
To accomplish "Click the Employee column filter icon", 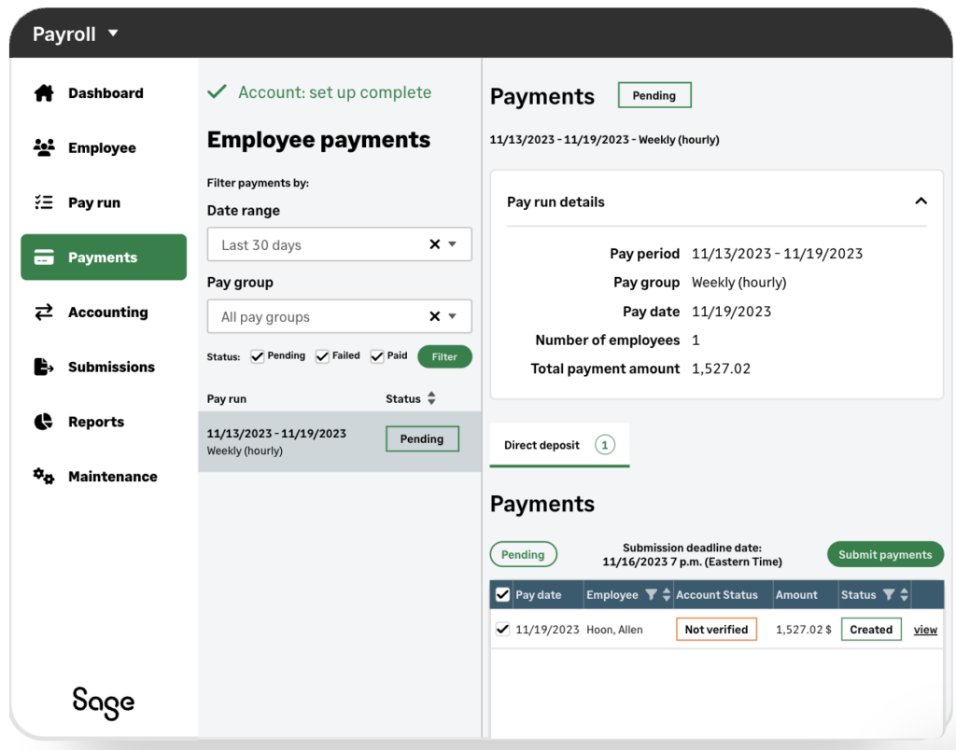I will point(651,595).
